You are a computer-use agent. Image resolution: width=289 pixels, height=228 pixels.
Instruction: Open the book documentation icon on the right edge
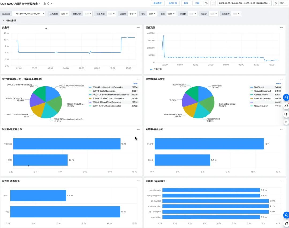click(x=286, y=114)
